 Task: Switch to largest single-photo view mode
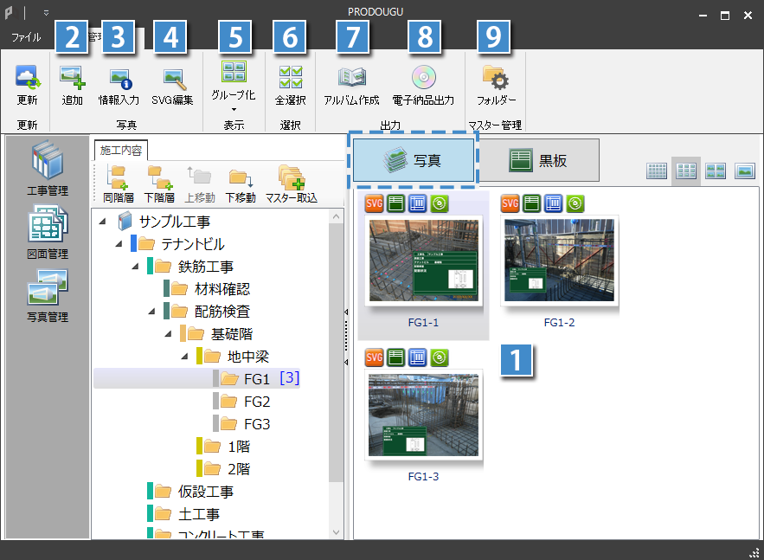point(744,171)
